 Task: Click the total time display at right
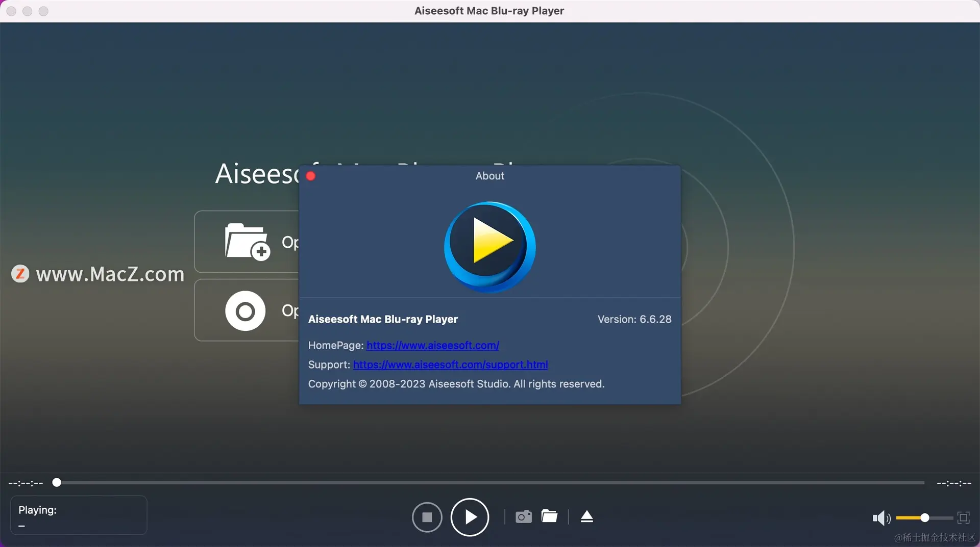[954, 483]
